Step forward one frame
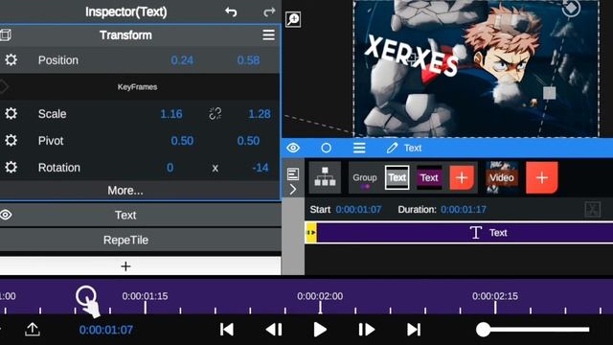Image resolution: width=613 pixels, height=345 pixels. [366, 330]
